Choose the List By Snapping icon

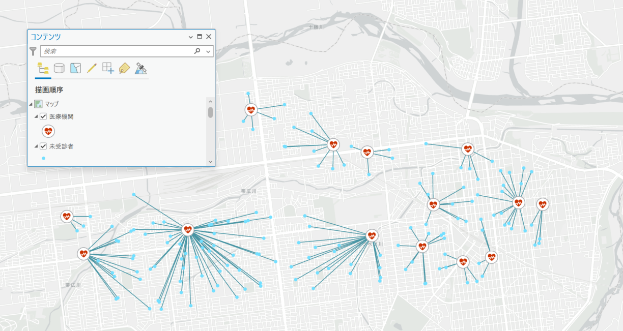click(x=108, y=68)
